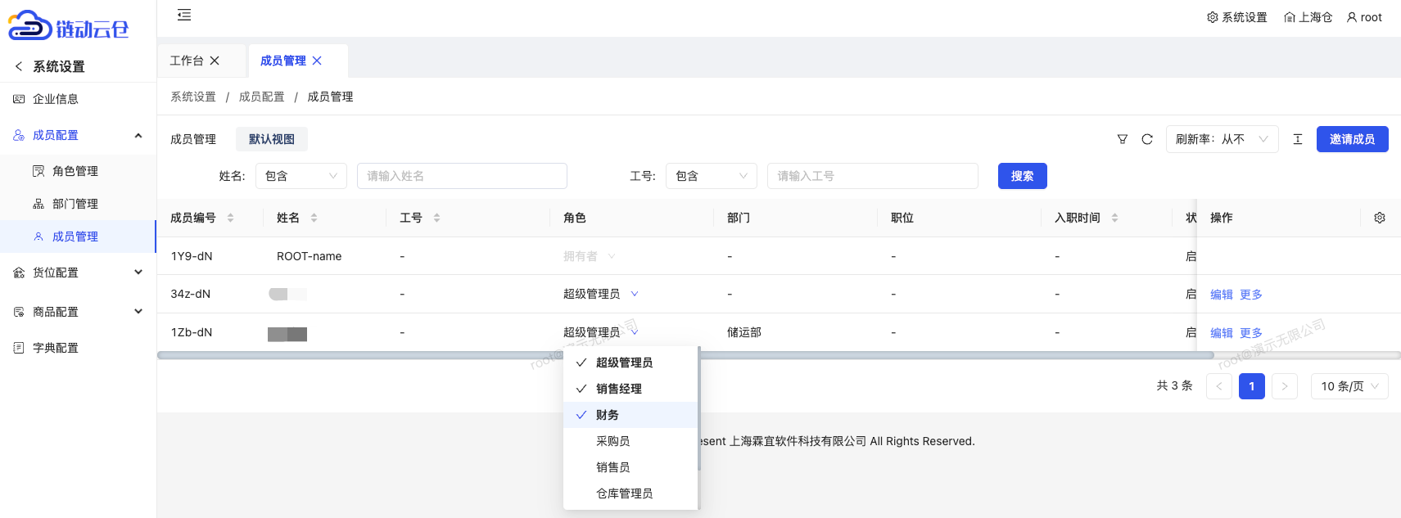Open column settings gear in table header
The height and width of the screenshot is (518, 1401).
click(x=1380, y=218)
